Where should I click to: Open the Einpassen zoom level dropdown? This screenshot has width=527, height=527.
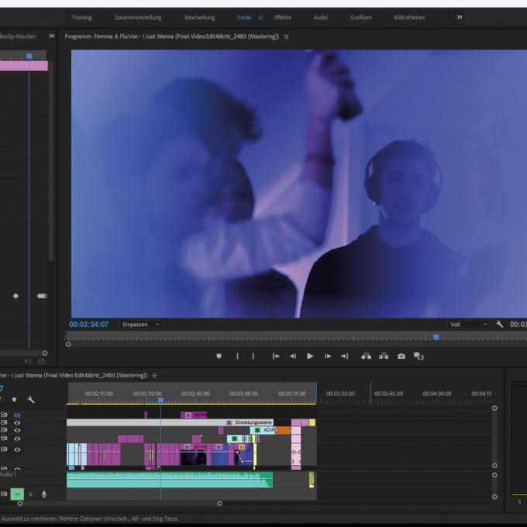[x=141, y=324]
